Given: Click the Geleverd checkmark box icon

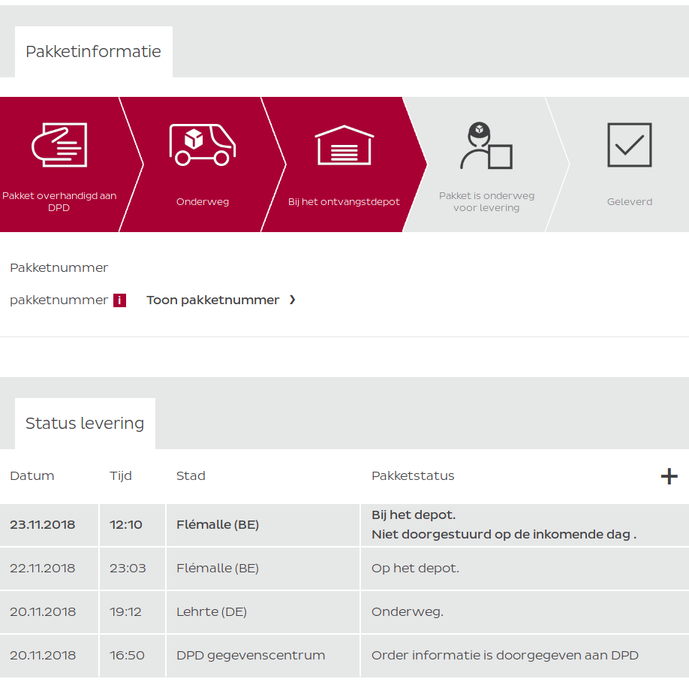Looking at the screenshot, I should click(629, 145).
